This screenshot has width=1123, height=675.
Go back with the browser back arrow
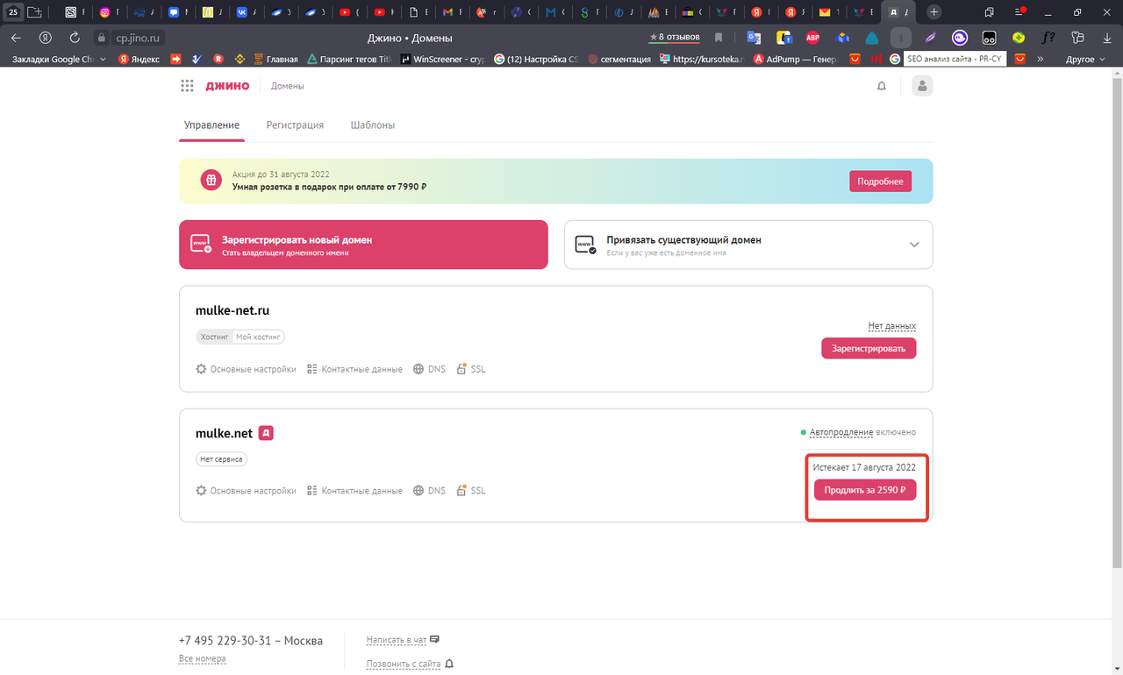[16, 38]
